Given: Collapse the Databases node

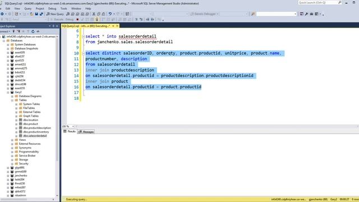Looking at the screenshot, I should tap(4, 40).
